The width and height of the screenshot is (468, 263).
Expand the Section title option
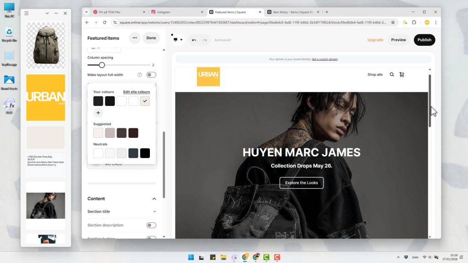point(154,211)
